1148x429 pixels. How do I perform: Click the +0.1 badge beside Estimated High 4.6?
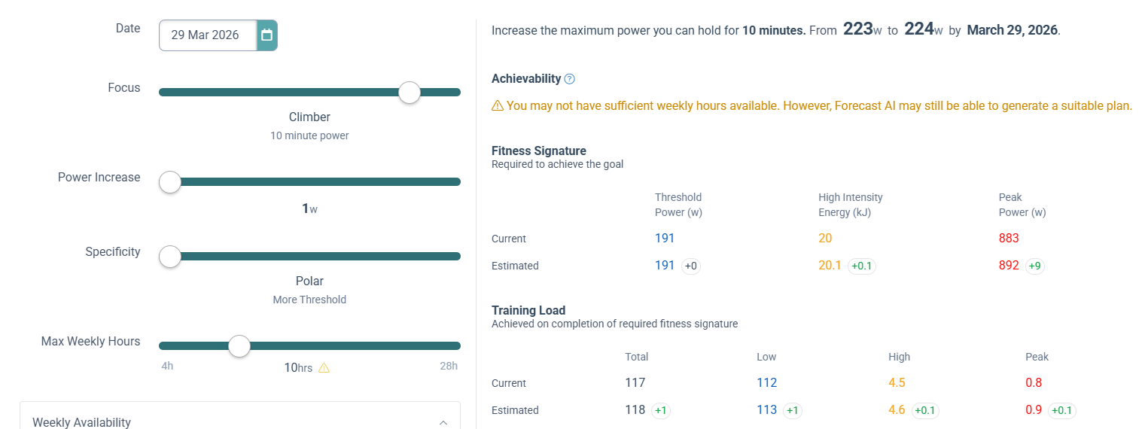pos(925,410)
